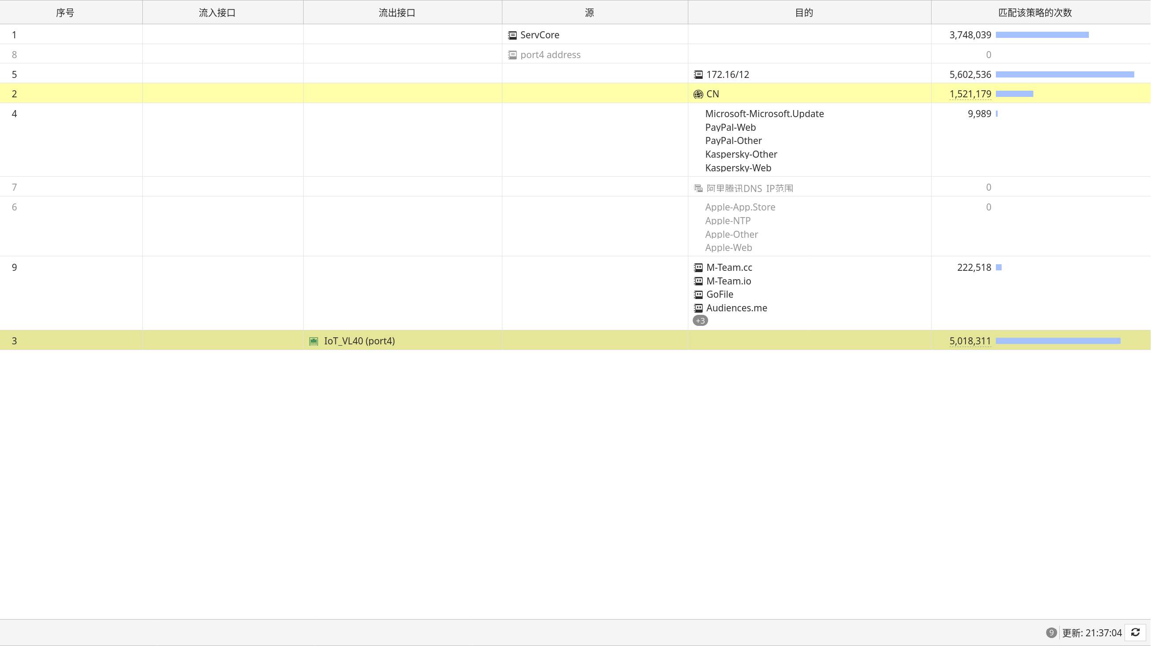Click the policy count badge showing 9

click(1051, 633)
